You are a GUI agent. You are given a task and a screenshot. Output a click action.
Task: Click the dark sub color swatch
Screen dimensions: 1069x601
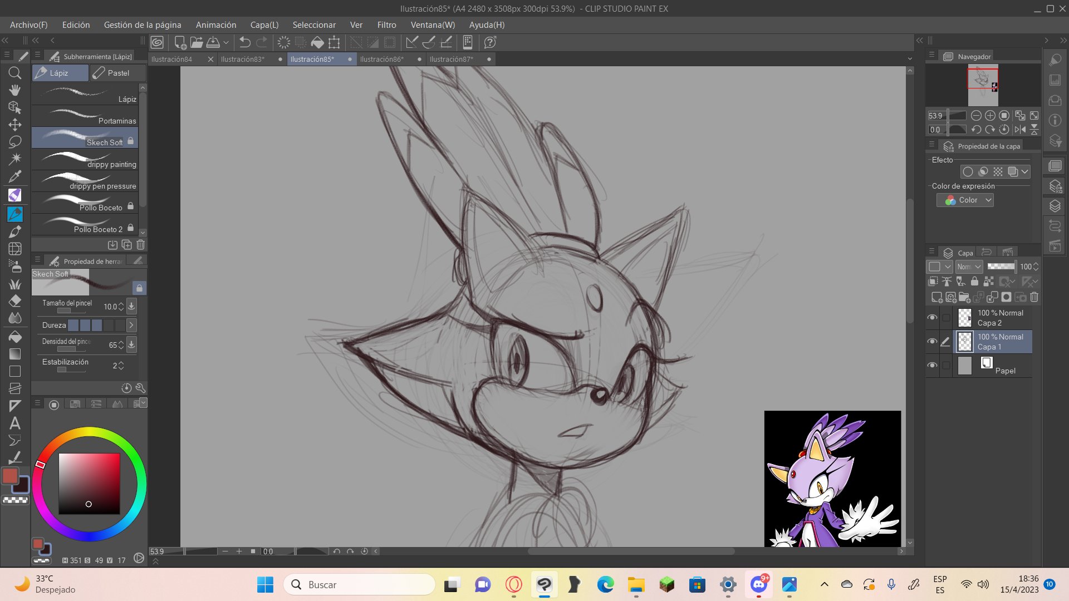pyautogui.click(x=22, y=486)
